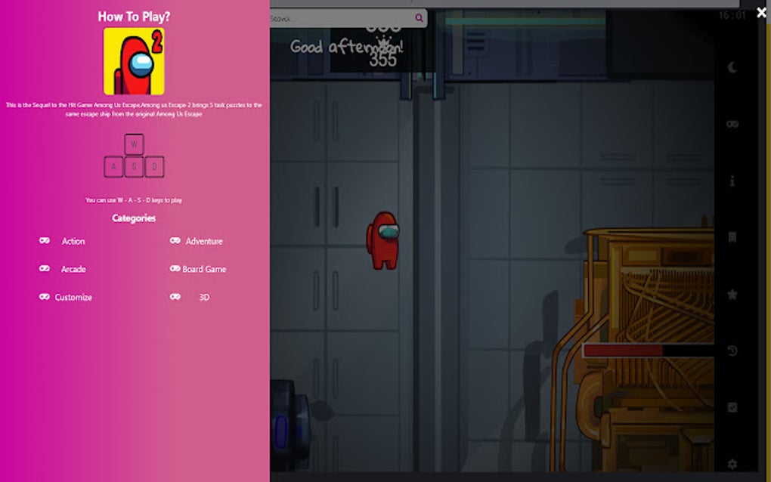Toggle the checked-box icon in the sidebar
771x482 pixels.
pos(732,407)
